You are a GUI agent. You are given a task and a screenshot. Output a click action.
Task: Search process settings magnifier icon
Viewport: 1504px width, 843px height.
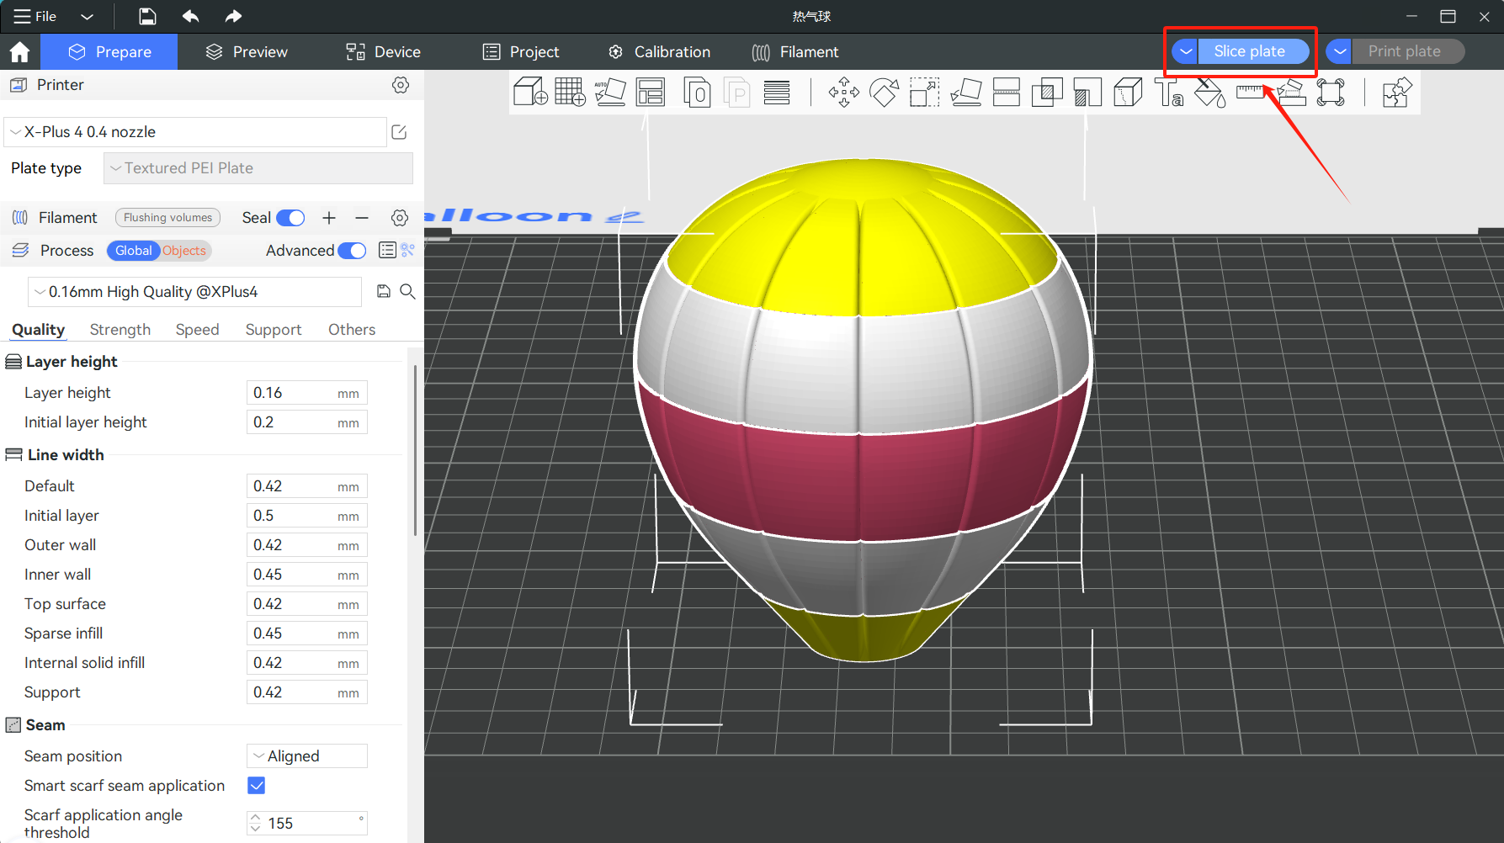coord(407,291)
